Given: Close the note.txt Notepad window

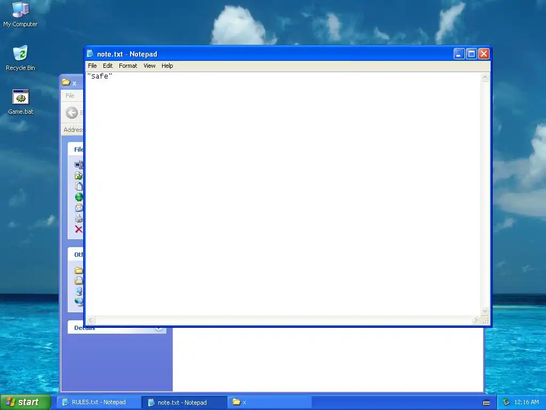Looking at the screenshot, I should tap(484, 54).
